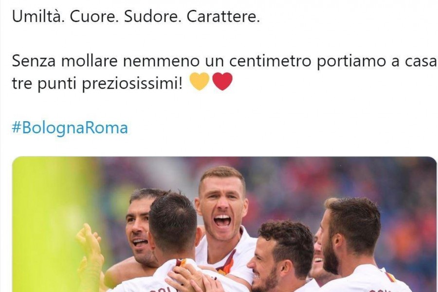Viewport: 438px width, 292px height.
Task: Click the word "Senza" starting the second sentence
Action: point(34,62)
